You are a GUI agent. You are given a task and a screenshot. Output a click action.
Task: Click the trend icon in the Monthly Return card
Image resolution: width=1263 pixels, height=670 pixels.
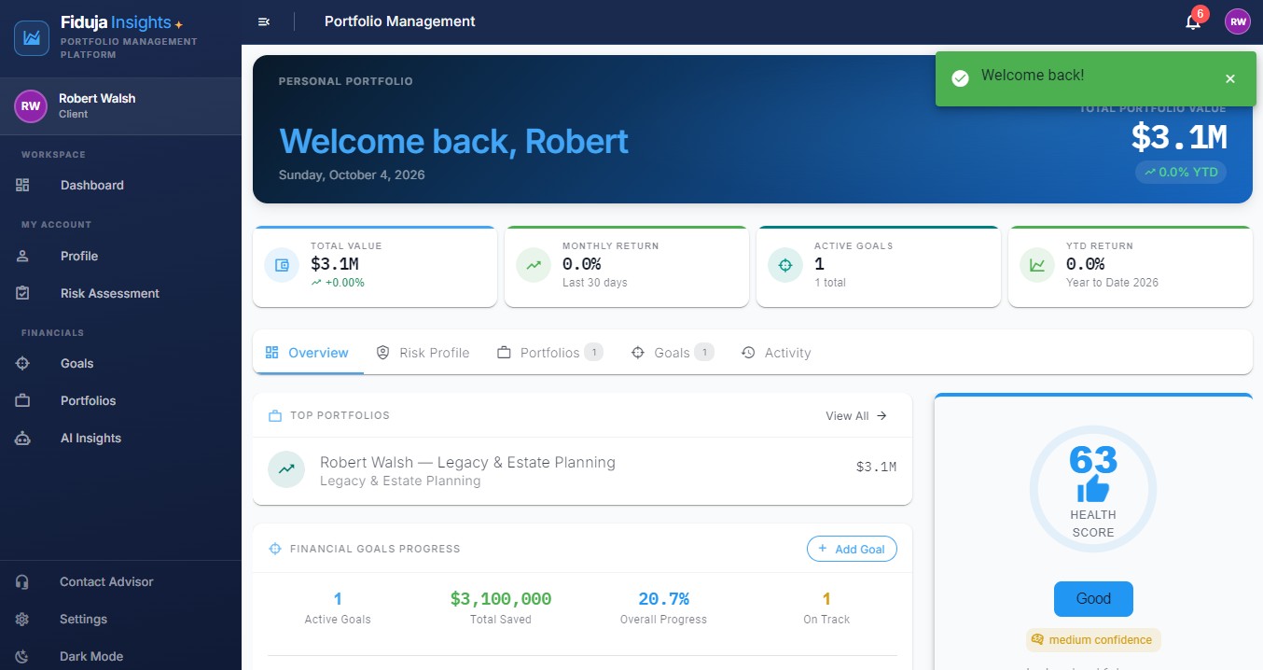[x=534, y=265]
